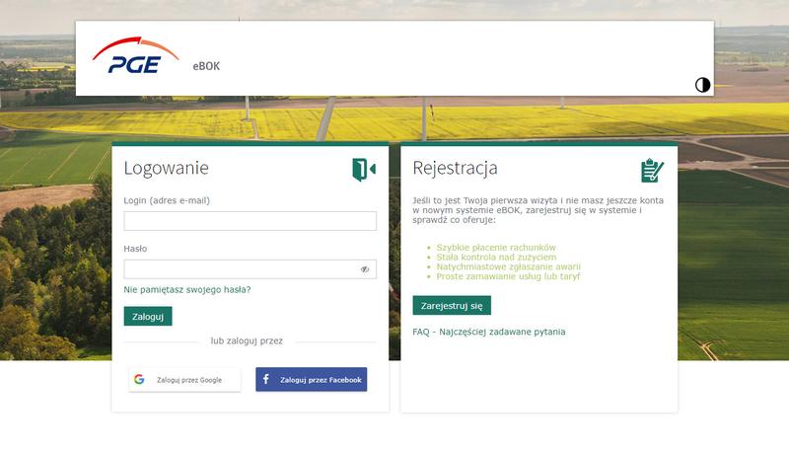Toggle high contrast mode icon
Screen dimensions: 789x451
click(x=702, y=85)
